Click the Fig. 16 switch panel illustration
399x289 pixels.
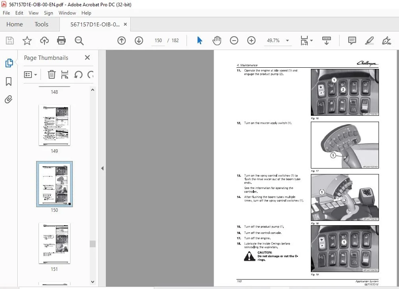coord(345,92)
